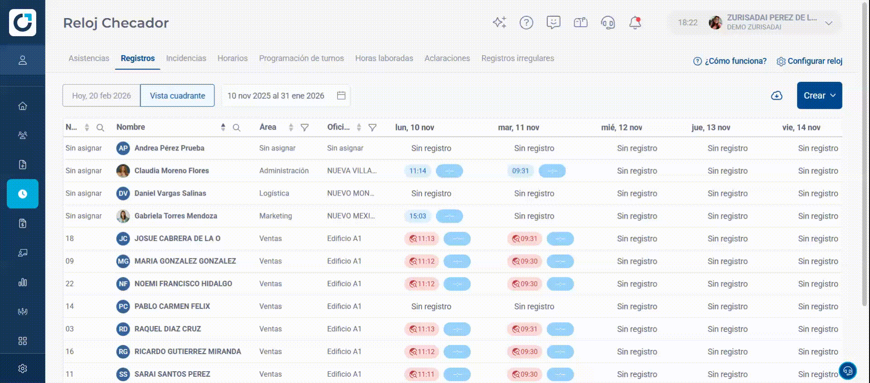Click the user profile icon in the sidebar
The width and height of the screenshot is (870, 383).
23,60
